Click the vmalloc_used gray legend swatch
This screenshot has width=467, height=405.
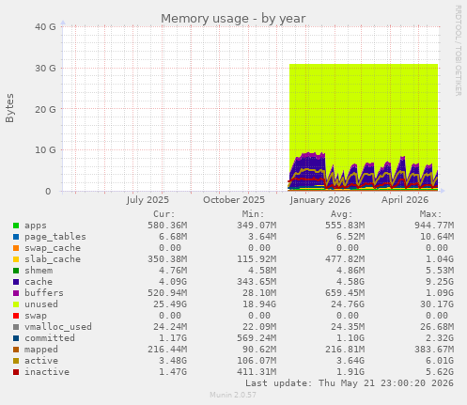(x=16, y=327)
